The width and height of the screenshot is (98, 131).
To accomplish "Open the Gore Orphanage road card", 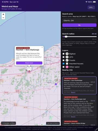I will pyautogui.click(x=79, y=107).
